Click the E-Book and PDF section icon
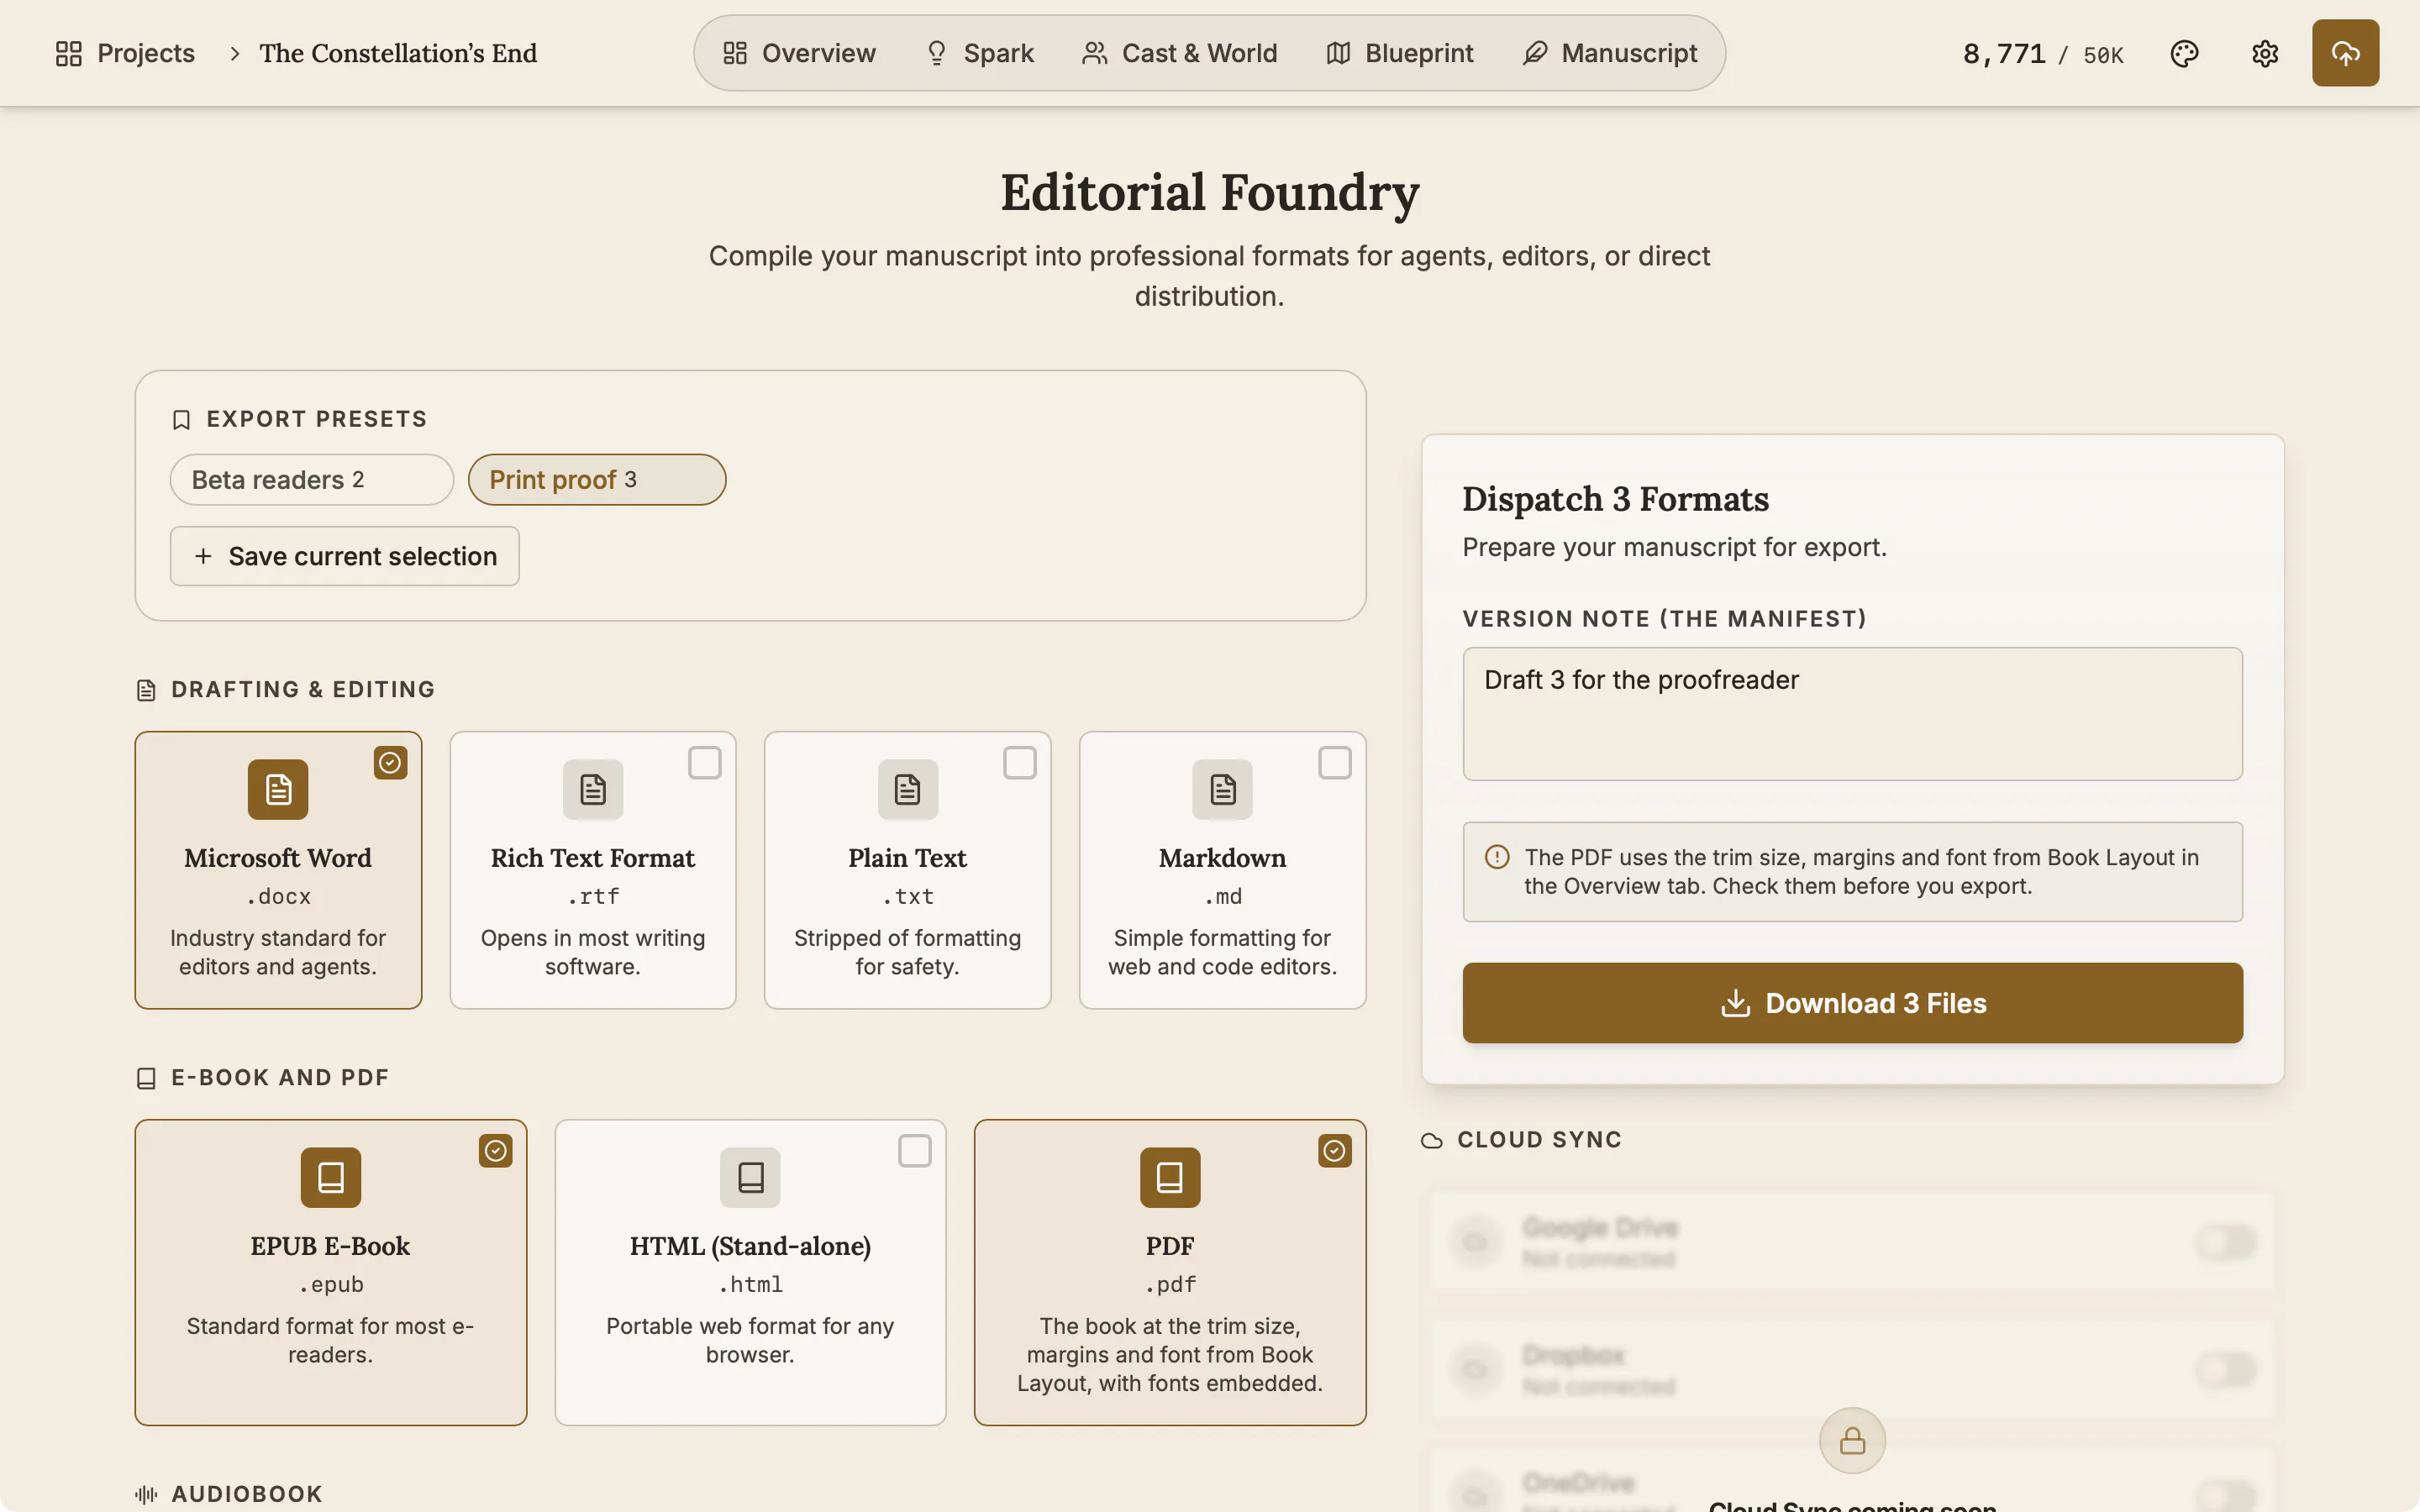This screenshot has width=2420, height=1512. [x=146, y=1078]
